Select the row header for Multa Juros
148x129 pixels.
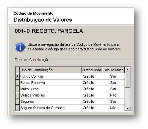coord(17,89)
